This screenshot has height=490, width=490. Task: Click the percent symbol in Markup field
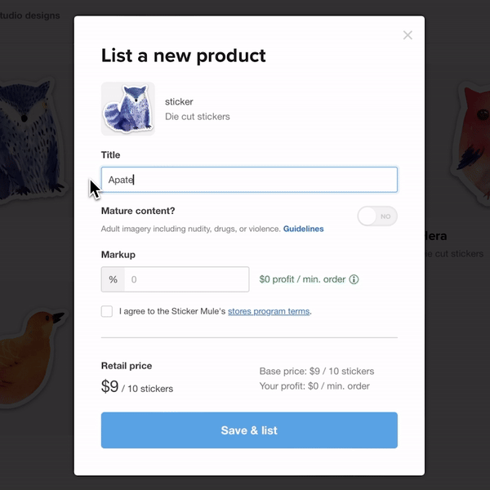[113, 279]
